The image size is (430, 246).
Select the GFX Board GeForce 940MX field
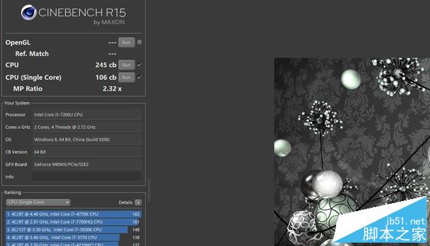pos(87,164)
